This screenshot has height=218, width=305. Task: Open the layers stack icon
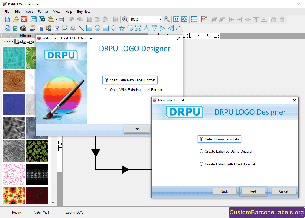[33, 28]
